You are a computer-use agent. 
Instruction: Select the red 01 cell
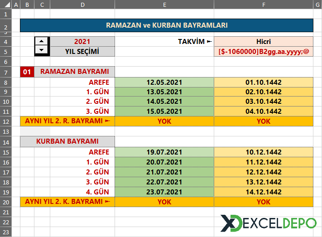(x=27, y=72)
